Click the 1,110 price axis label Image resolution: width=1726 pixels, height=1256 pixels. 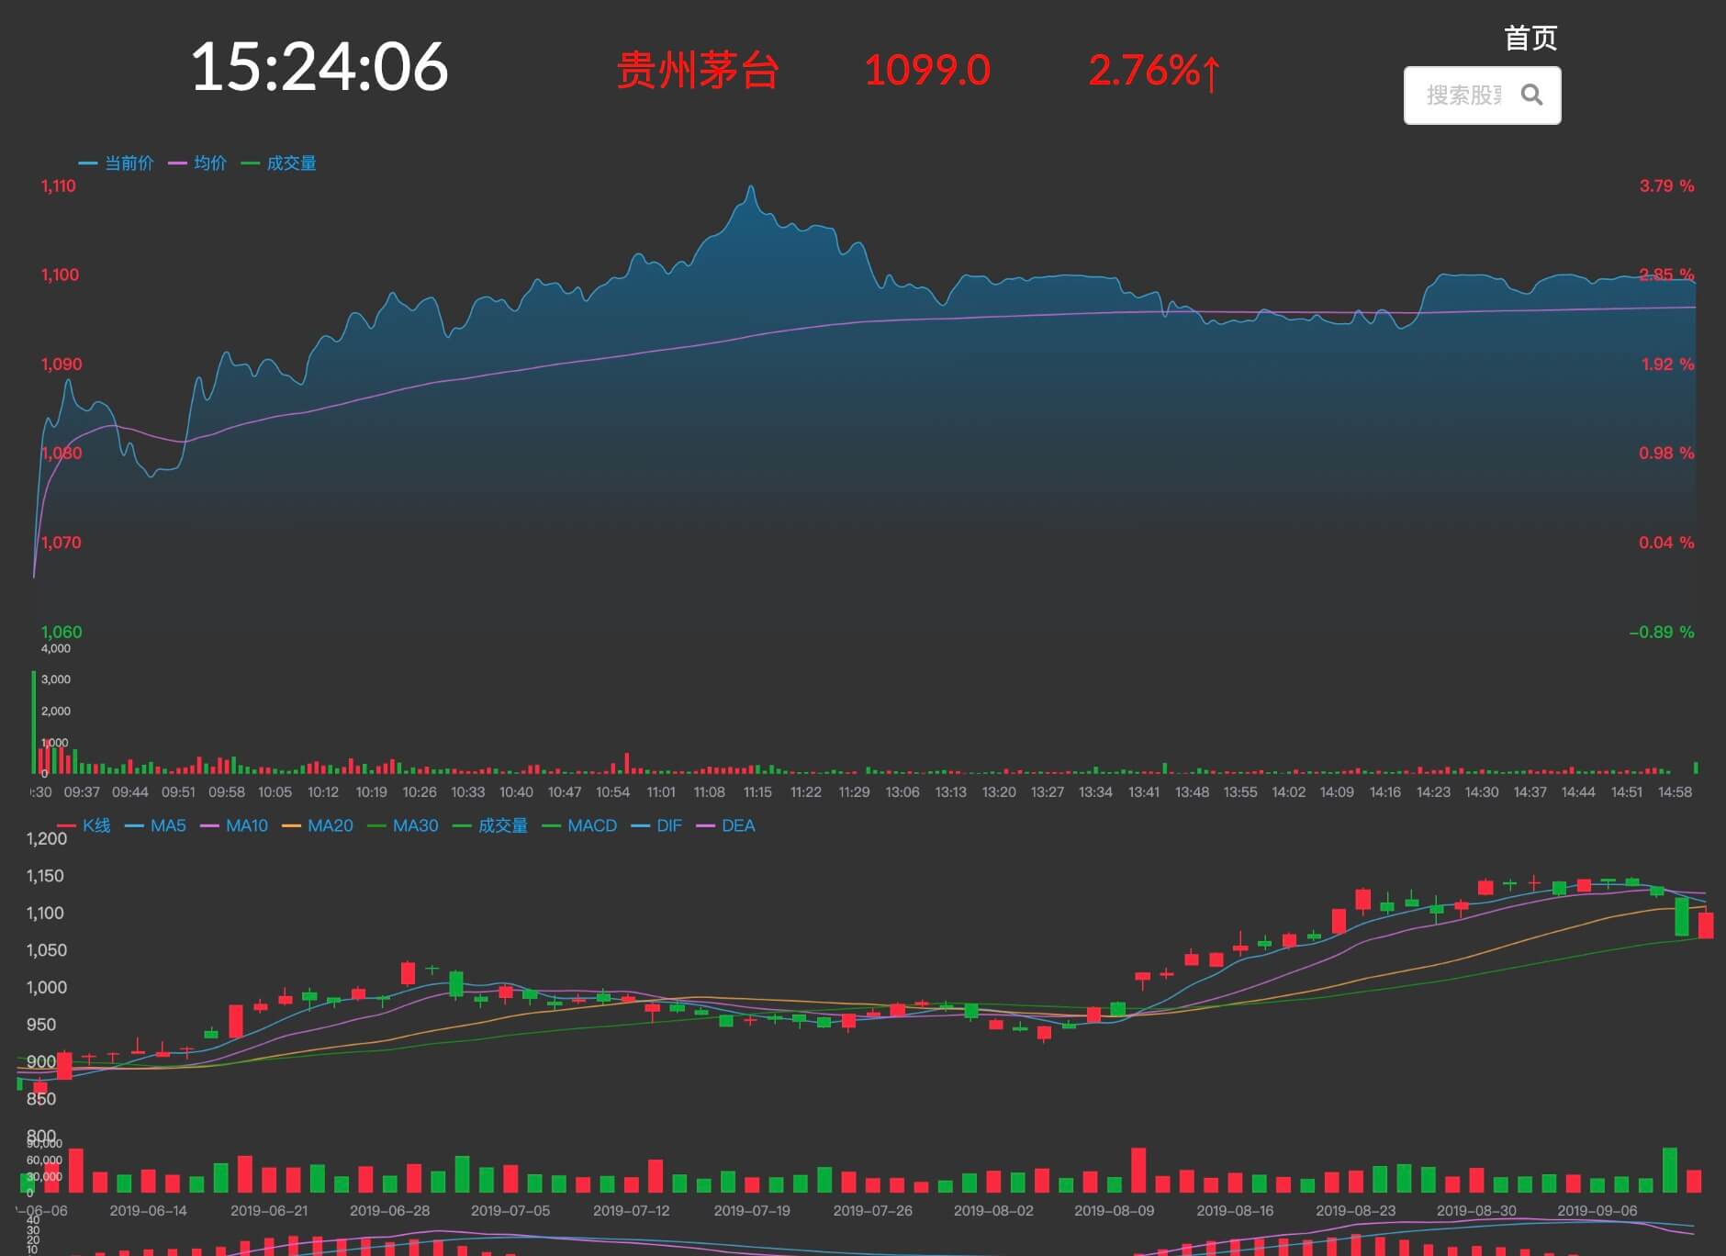click(x=58, y=185)
